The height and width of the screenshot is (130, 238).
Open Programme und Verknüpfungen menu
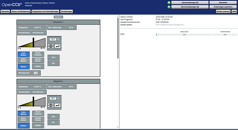[46, 11]
